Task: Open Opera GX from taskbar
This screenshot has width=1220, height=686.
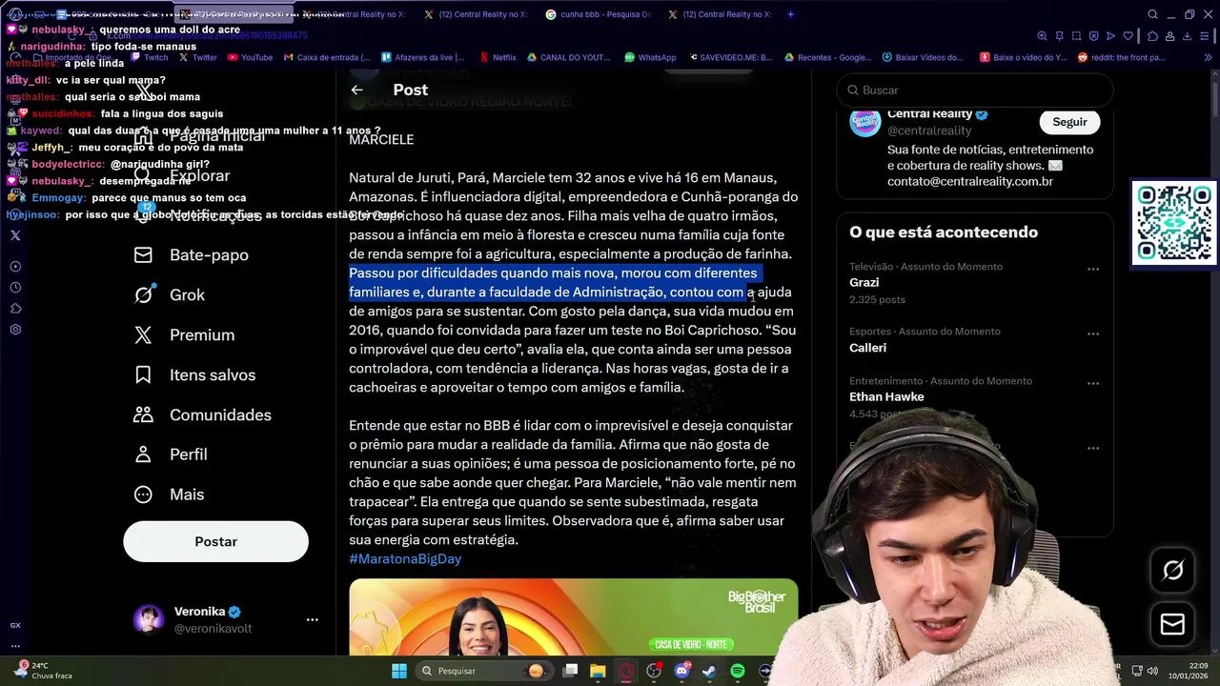Action: click(625, 671)
